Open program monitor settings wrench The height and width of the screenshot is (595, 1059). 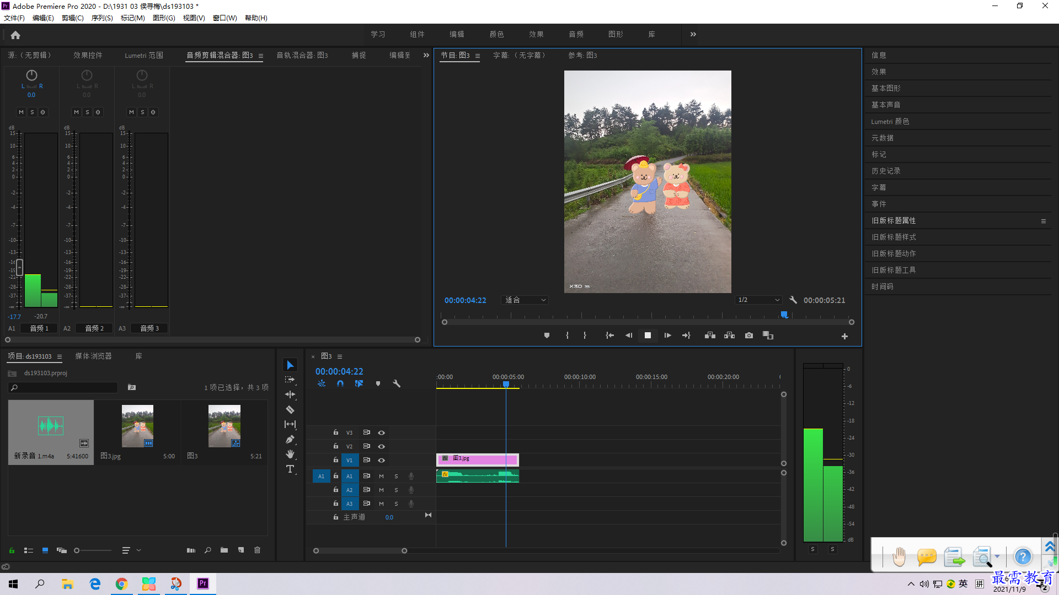[793, 300]
